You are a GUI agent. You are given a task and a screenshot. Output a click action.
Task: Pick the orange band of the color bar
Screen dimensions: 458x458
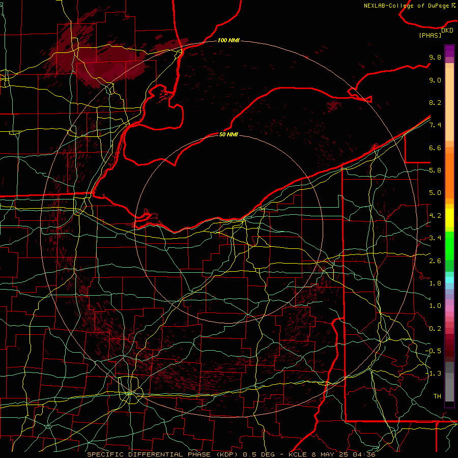(449, 175)
